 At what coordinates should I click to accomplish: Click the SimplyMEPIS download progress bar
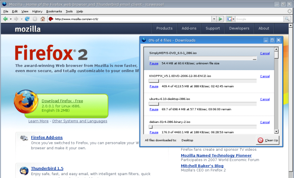coord(203,58)
